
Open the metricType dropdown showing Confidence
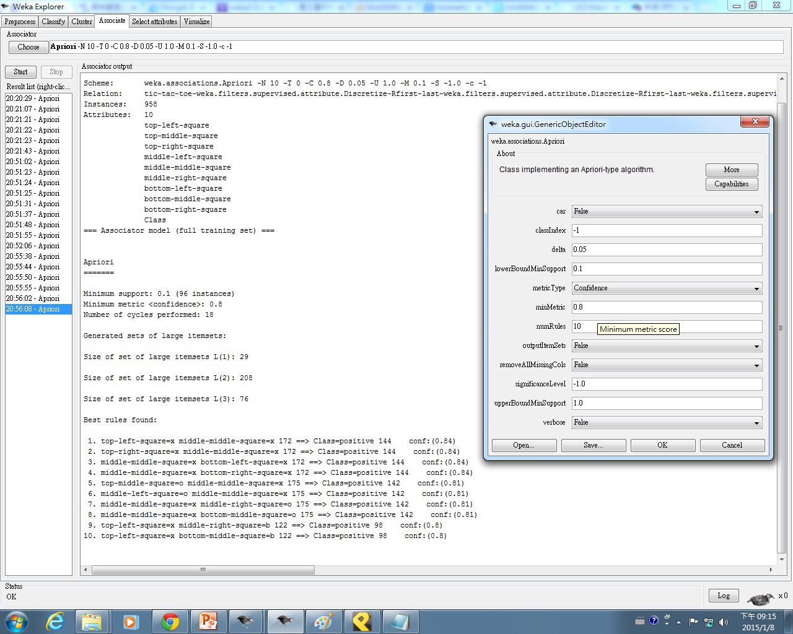coord(667,288)
